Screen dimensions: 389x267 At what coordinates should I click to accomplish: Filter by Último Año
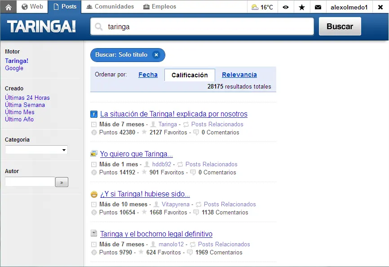tap(19, 119)
